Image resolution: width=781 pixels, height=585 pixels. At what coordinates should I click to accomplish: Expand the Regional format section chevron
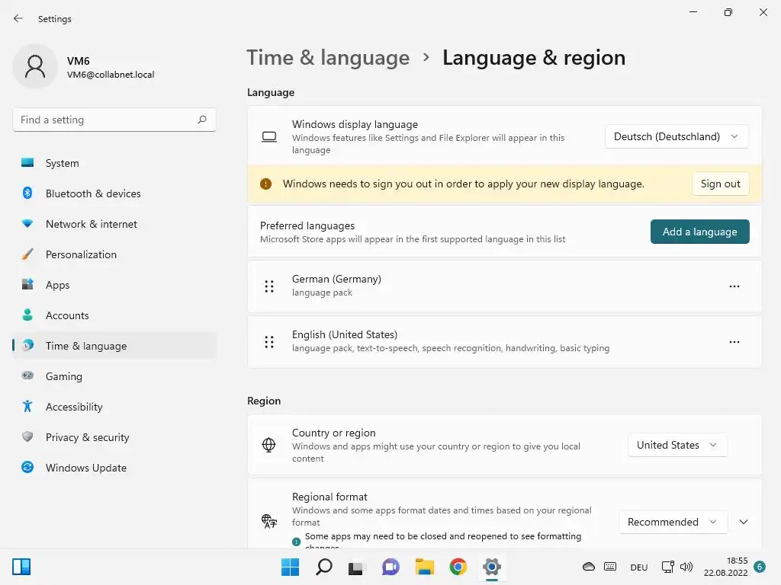[x=743, y=522]
